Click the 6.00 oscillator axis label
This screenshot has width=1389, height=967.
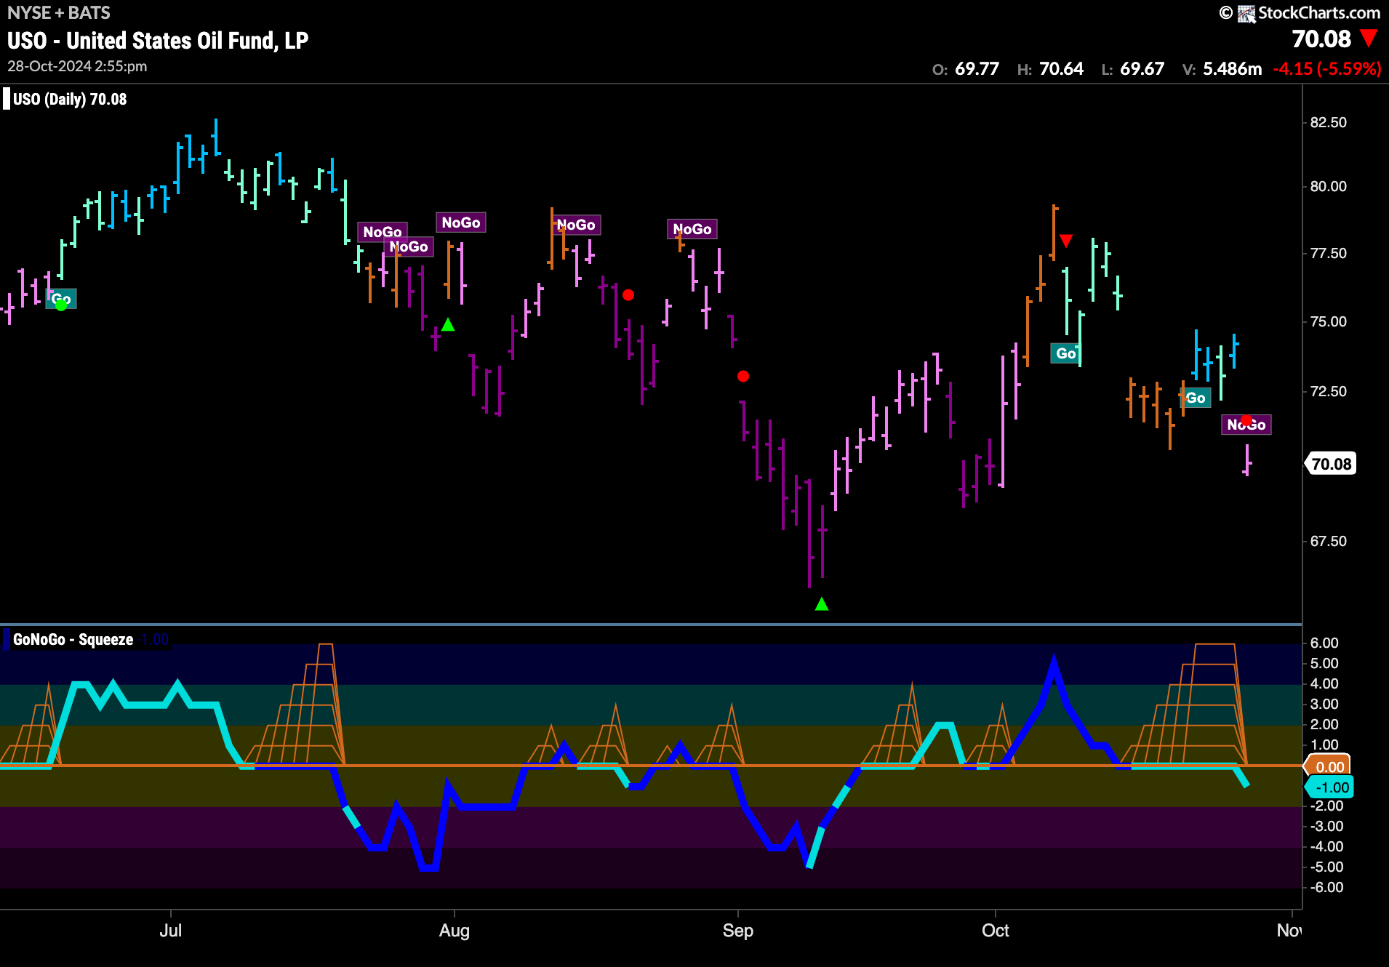pos(1324,643)
